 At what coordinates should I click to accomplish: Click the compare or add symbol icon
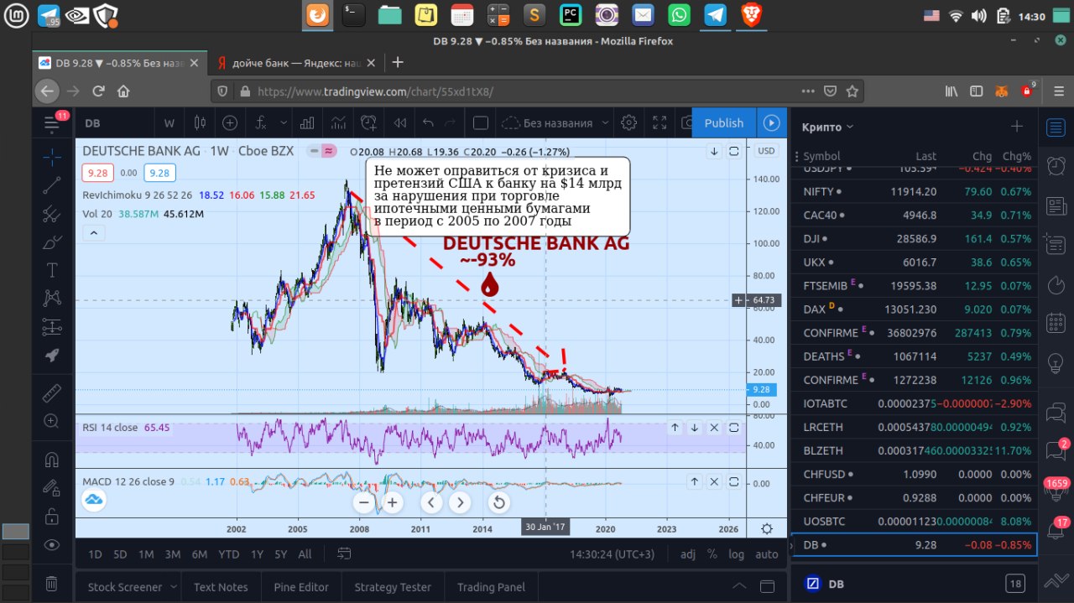click(229, 123)
